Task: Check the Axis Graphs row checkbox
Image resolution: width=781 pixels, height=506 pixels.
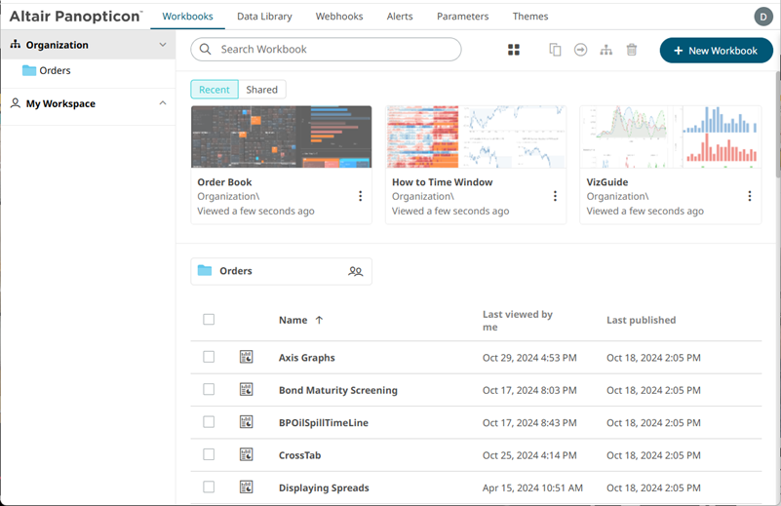Action: (x=209, y=358)
